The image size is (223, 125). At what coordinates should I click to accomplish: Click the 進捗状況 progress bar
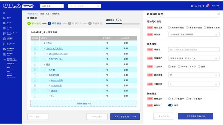(123, 24)
